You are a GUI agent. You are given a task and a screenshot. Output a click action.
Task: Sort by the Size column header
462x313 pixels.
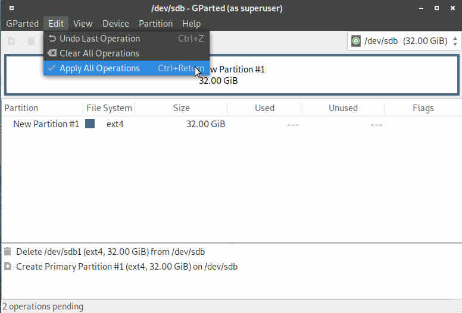tap(181, 108)
